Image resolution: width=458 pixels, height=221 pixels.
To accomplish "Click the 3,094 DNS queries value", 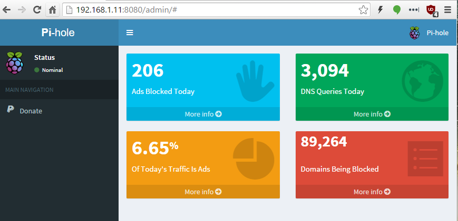I will 325,71.
